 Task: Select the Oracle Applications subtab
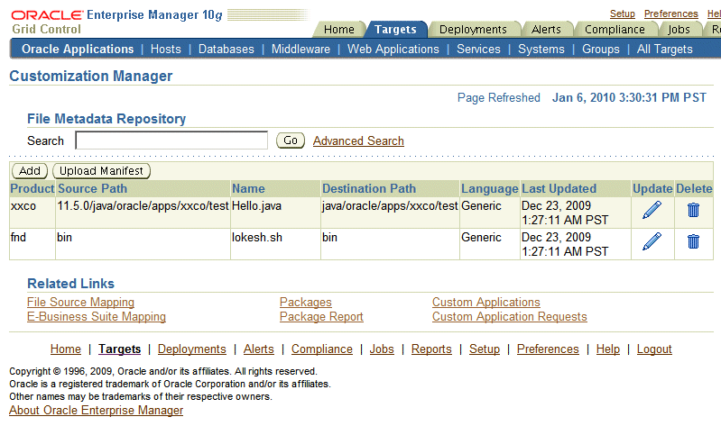click(x=78, y=50)
